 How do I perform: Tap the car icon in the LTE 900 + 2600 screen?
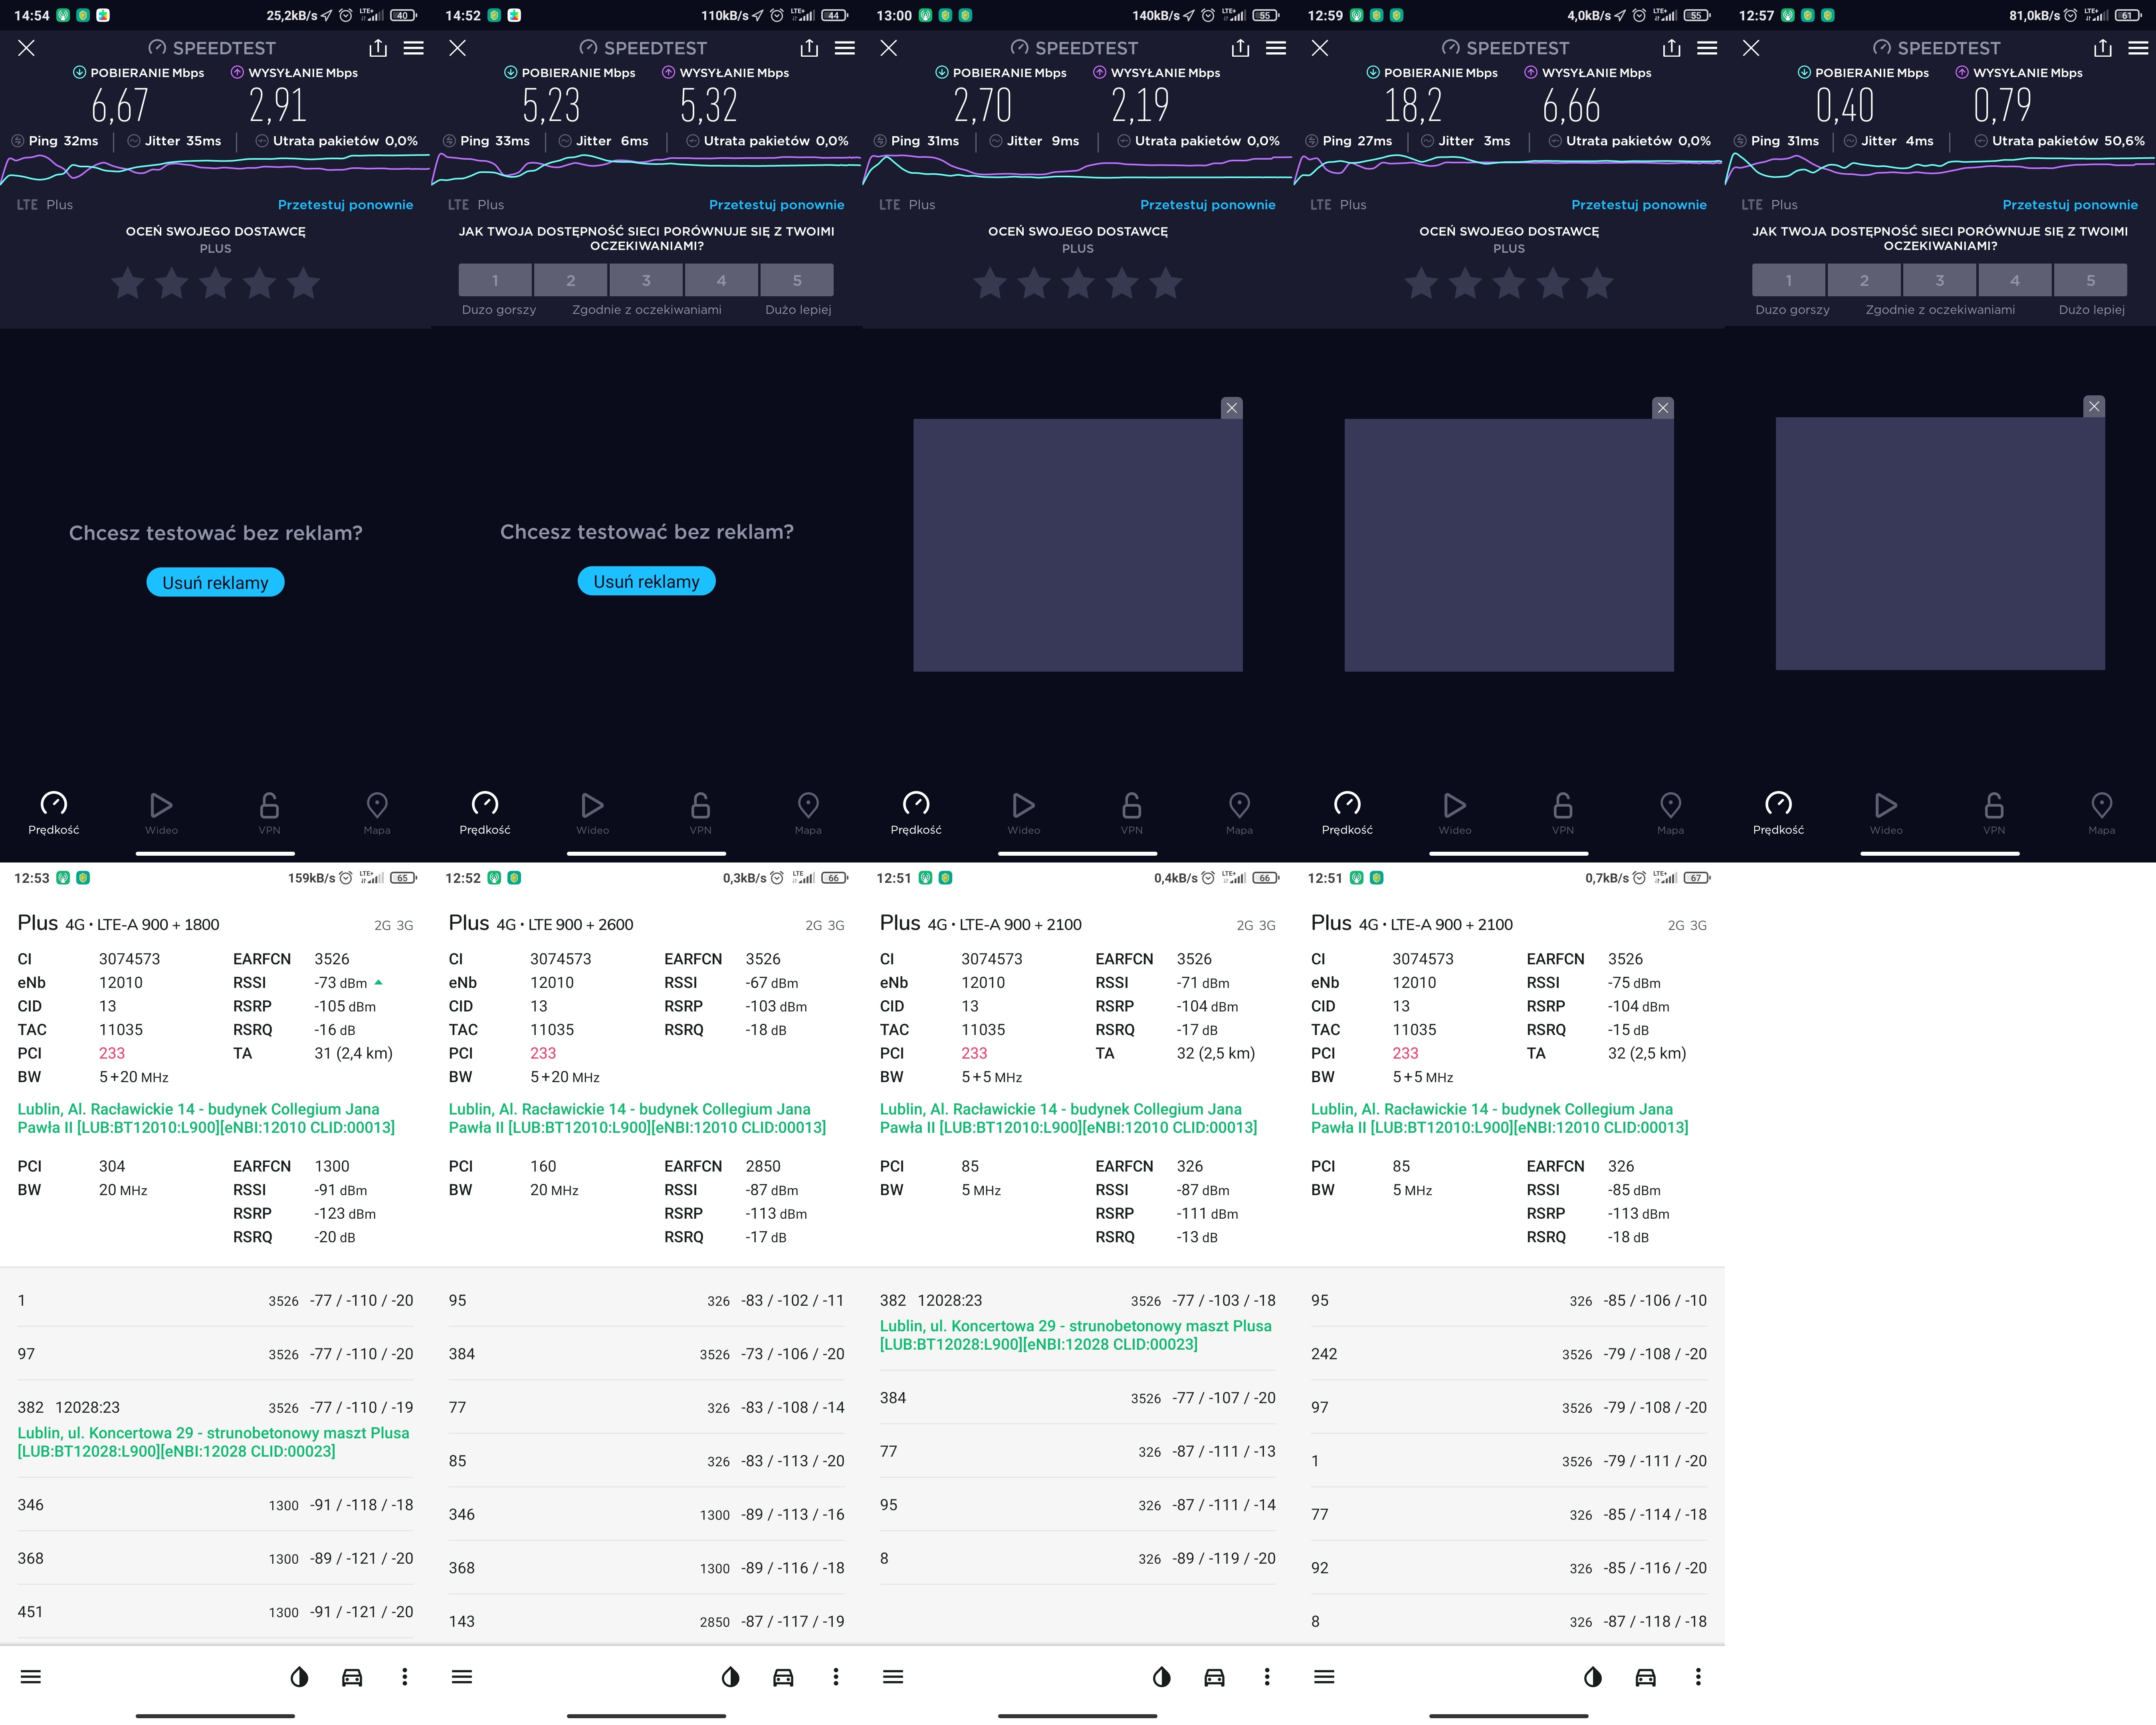pyautogui.click(x=783, y=1677)
